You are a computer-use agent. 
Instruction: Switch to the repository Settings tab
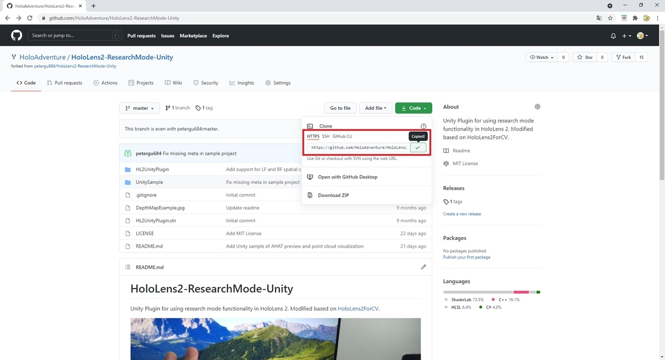(278, 83)
